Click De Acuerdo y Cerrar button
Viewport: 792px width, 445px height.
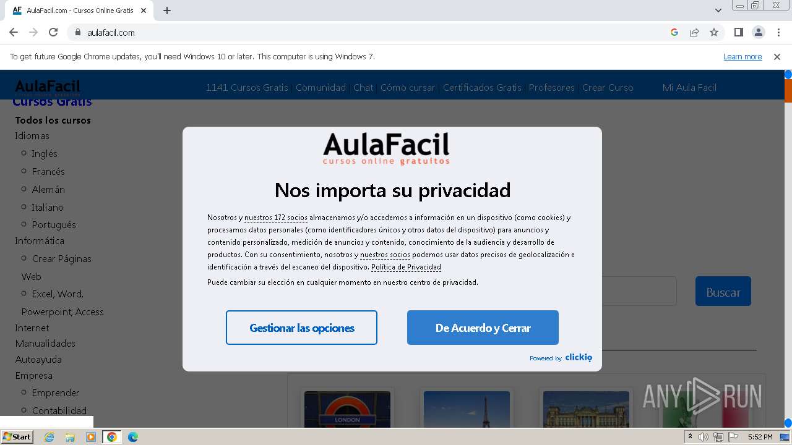point(483,328)
